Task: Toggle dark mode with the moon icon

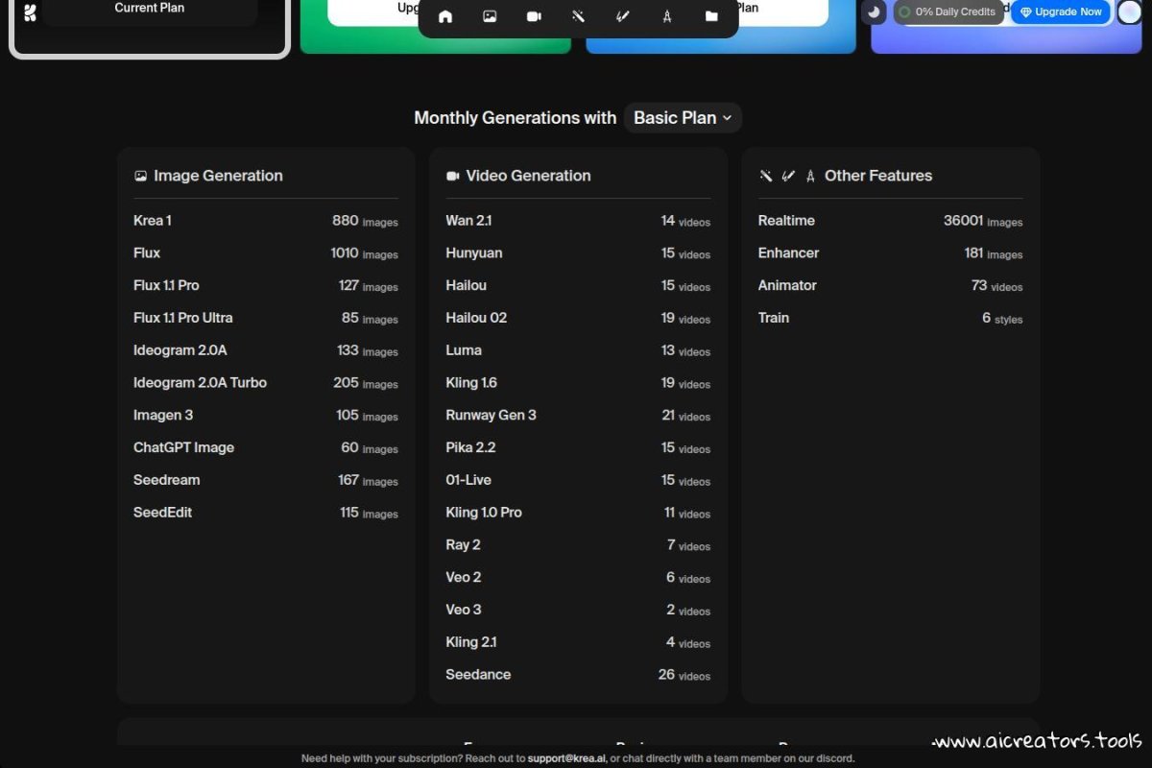Action: click(874, 12)
